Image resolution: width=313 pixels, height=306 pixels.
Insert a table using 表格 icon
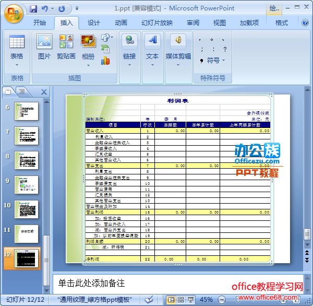17,42
